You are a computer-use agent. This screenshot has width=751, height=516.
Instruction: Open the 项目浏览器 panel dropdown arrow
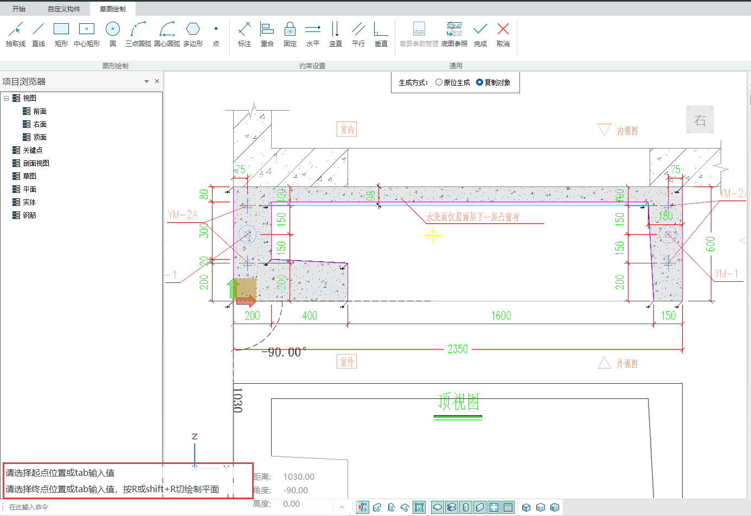point(146,81)
